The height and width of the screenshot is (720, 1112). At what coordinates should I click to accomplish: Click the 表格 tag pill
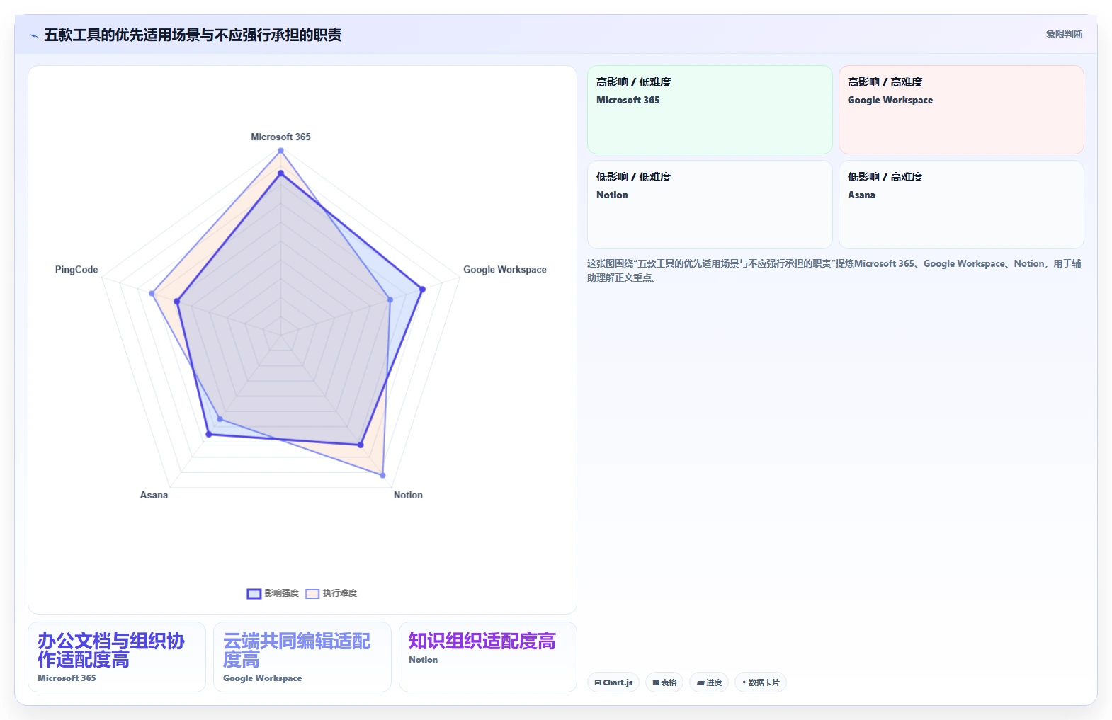point(664,682)
